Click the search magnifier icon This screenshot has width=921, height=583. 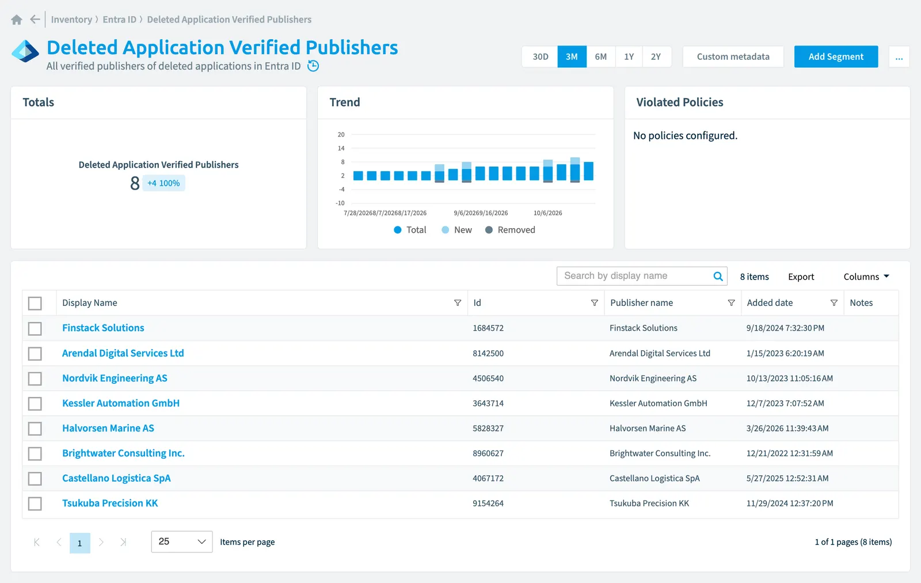(718, 276)
